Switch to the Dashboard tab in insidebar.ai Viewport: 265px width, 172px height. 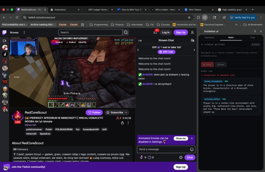[x=209, y=37]
